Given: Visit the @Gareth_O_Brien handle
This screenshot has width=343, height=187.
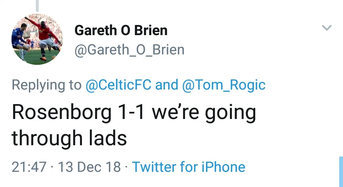Looking at the screenshot, I should tap(129, 50).
